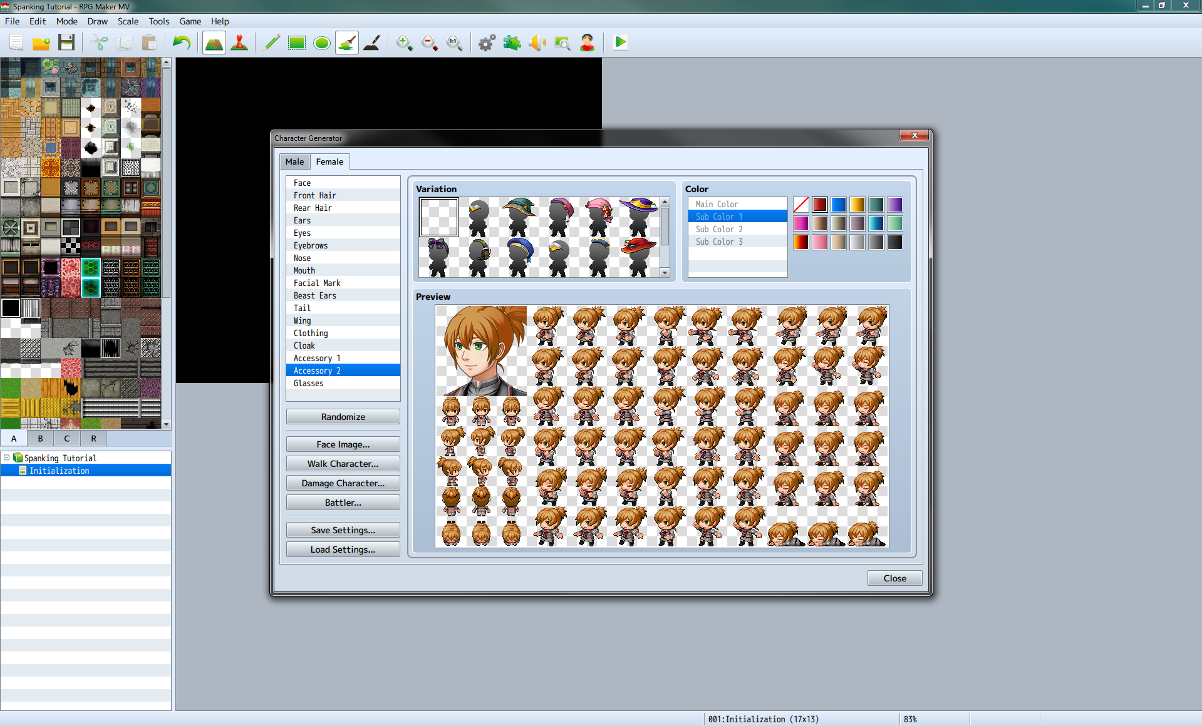1202x726 pixels.
Task: Click the Walk Character... button
Action: 343,464
